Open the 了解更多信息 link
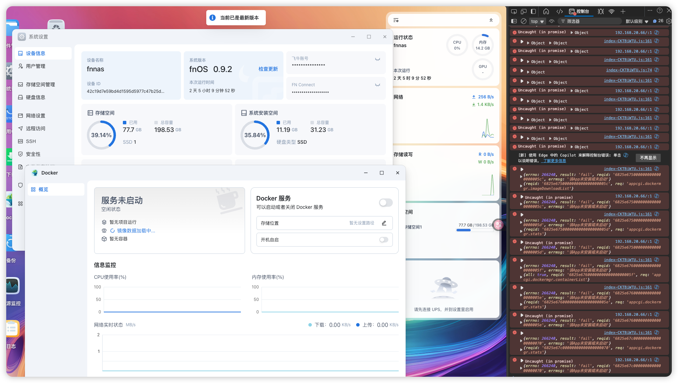Image resolution: width=678 pixels, height=383 pixels. click(x=554, y=161)
